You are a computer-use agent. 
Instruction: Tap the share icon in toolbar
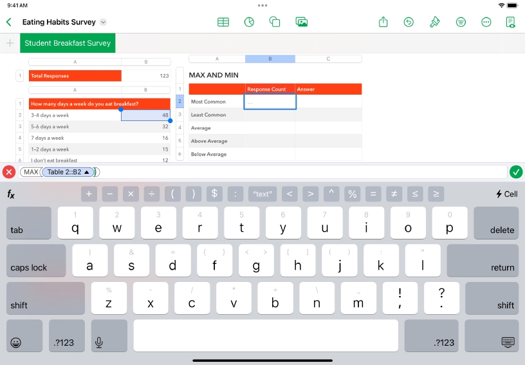coord(383,22)
